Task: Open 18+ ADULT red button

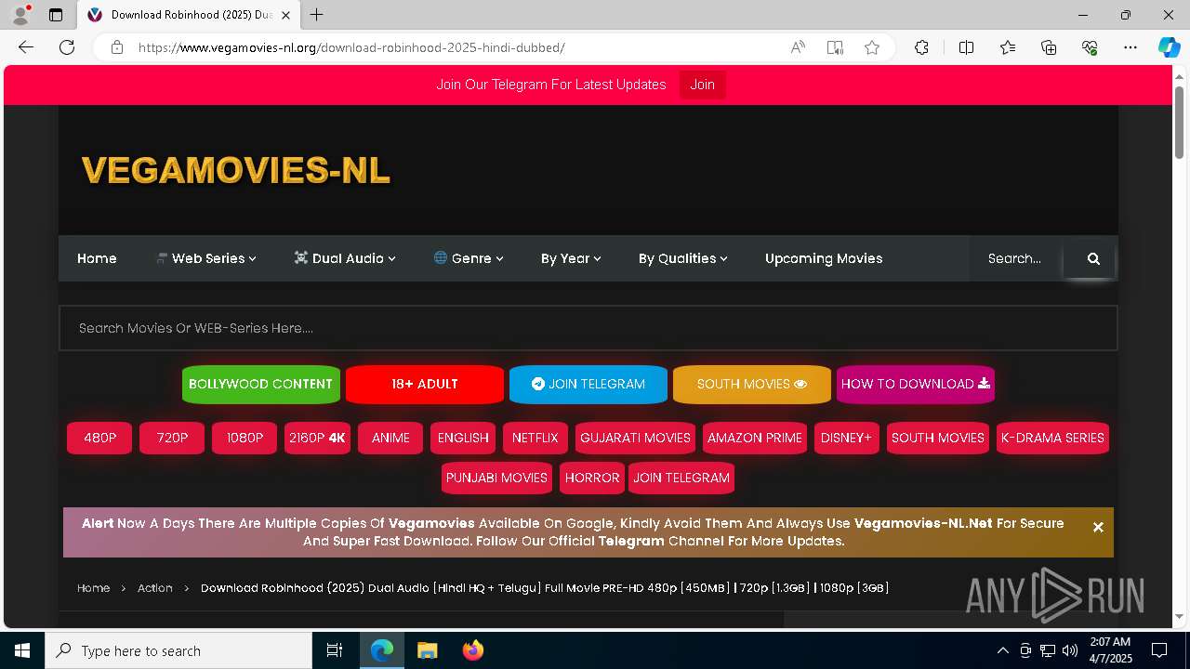Action: [x=424, y=384]
